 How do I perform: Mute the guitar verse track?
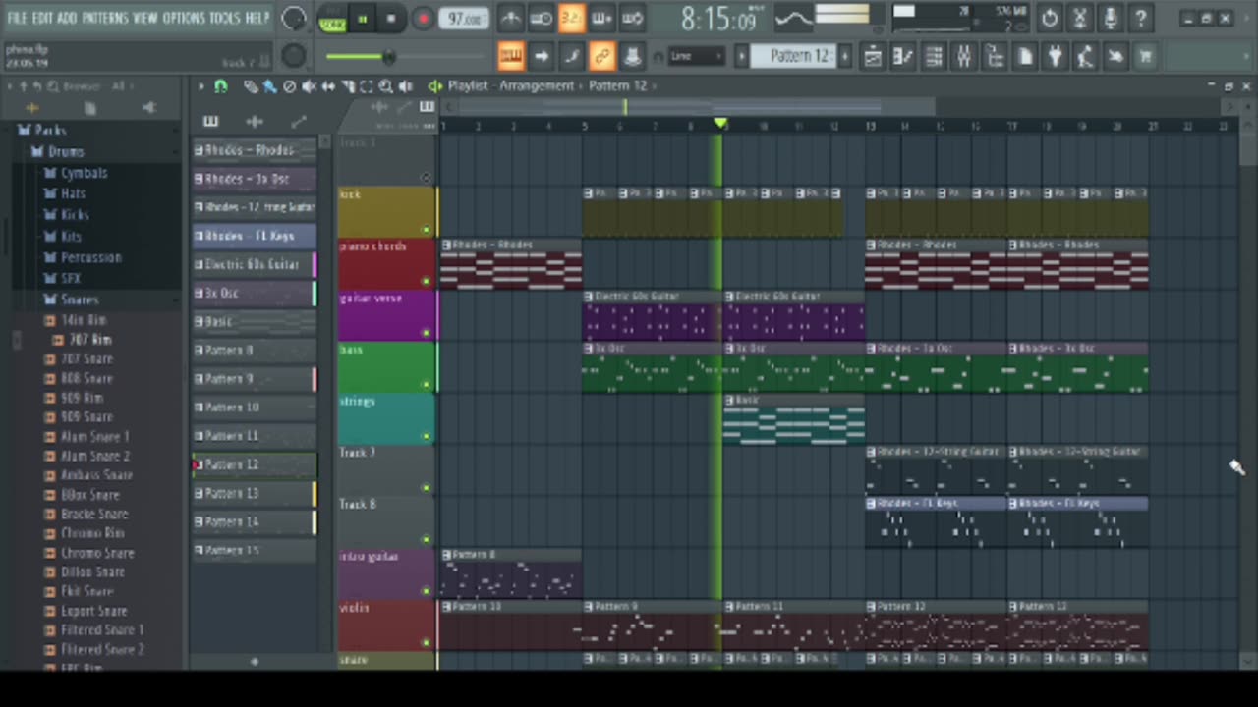427,333
